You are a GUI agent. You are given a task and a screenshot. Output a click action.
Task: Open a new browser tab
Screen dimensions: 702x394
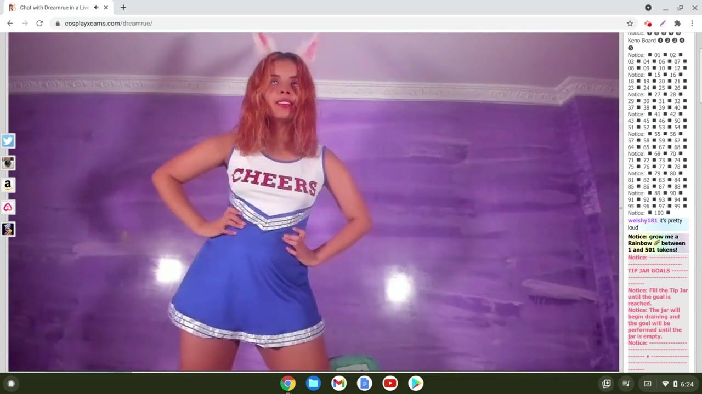coord(123,8)
